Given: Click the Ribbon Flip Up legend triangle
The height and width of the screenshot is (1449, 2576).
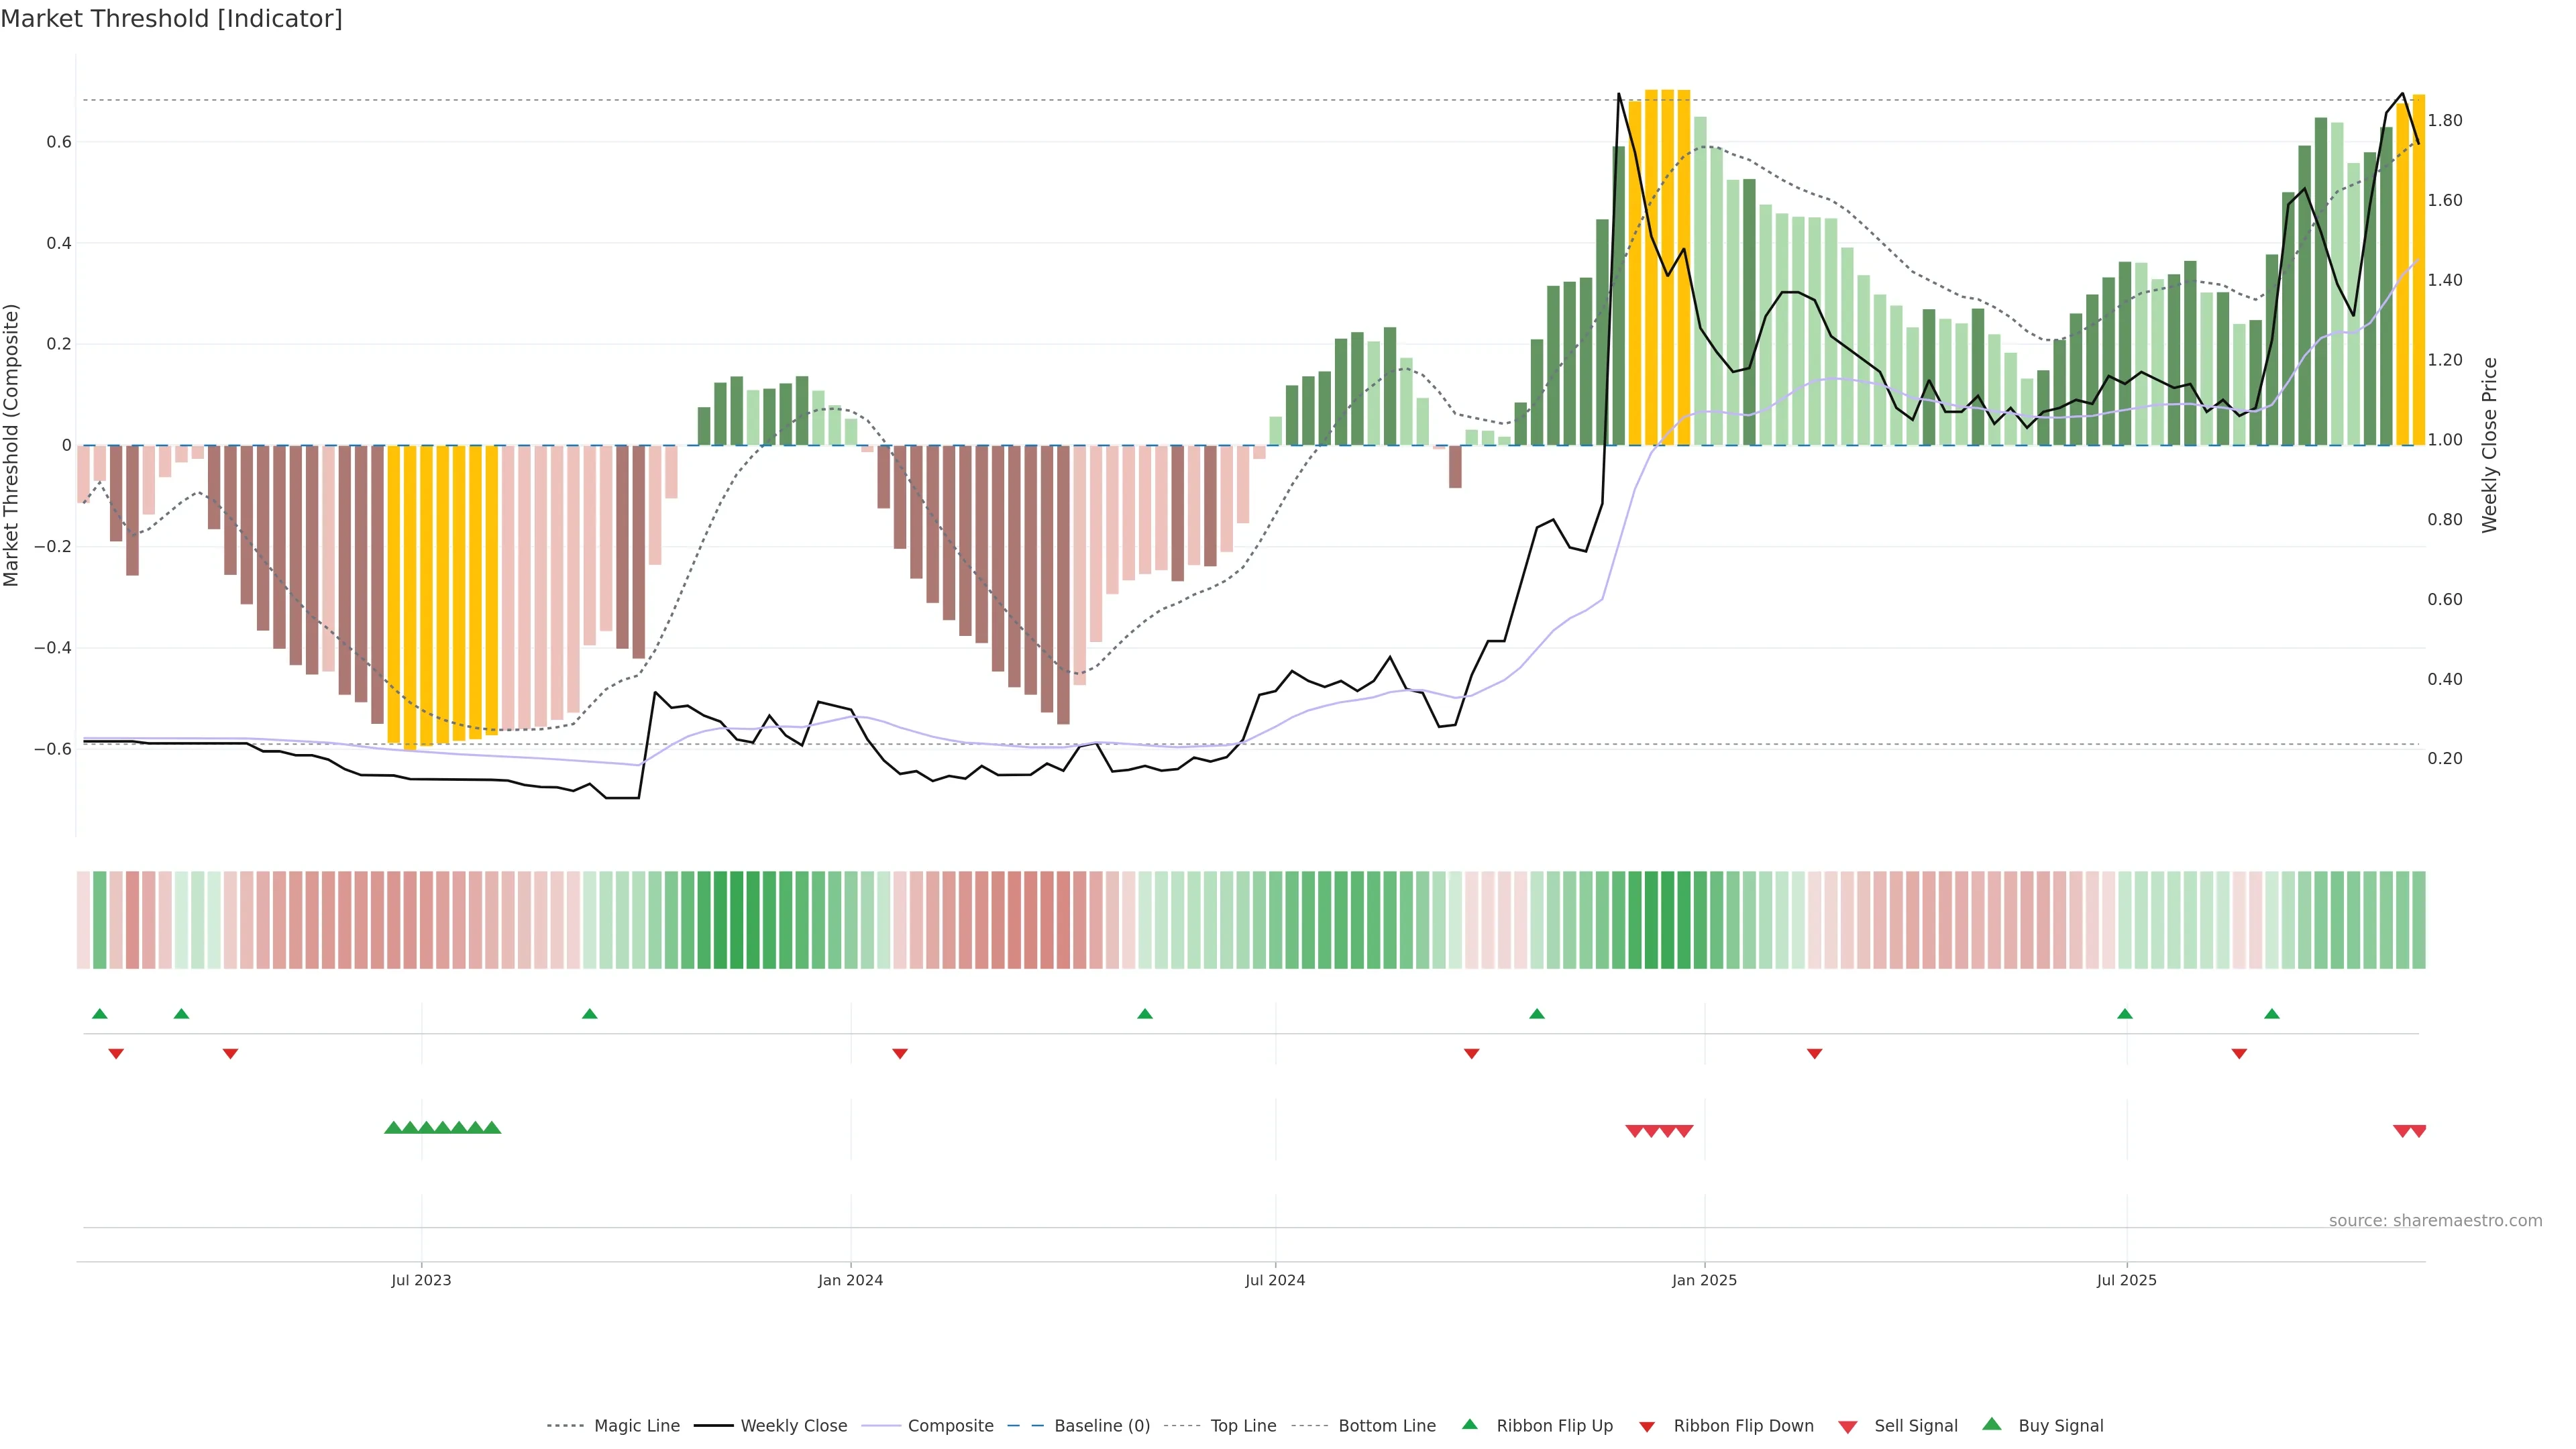Looking at the screenshot, I should coord(1469,1424).
